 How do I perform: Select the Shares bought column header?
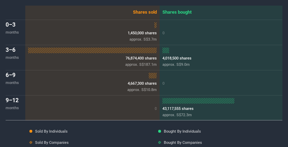(x=177, y=12)
